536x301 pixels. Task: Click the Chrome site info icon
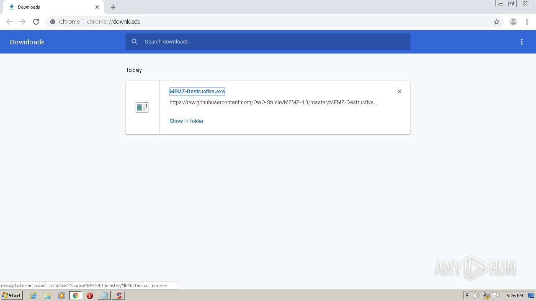click(53, 22)
